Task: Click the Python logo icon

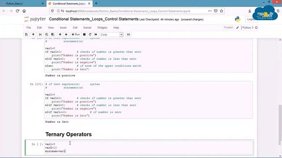Action: (x=237, y=19)
